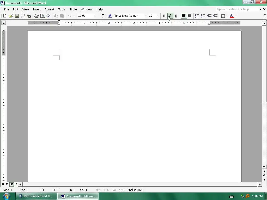Open the 100% zoom dropdown
Image resolution: width=267 pixels, height=200 pixels.
pyautogui.click(x=95, y=16)
